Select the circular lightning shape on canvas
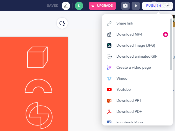The image size is (175, 131). 39,116
